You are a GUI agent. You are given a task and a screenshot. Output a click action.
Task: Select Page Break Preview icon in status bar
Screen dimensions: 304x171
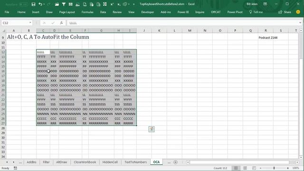(254, 168)
